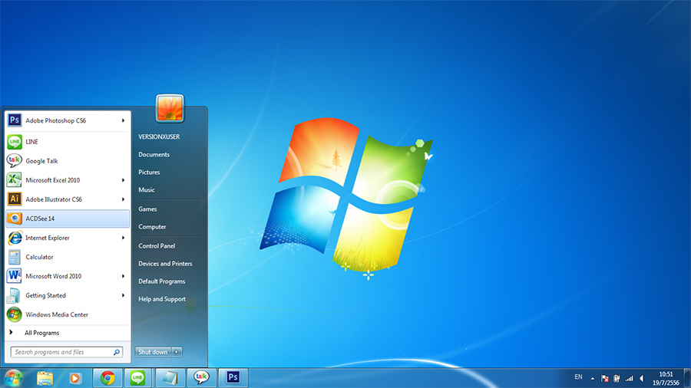691x388 pixels.
Task: Open VERSIONXUSER personal folder
Action: click(x=159, y=136)
